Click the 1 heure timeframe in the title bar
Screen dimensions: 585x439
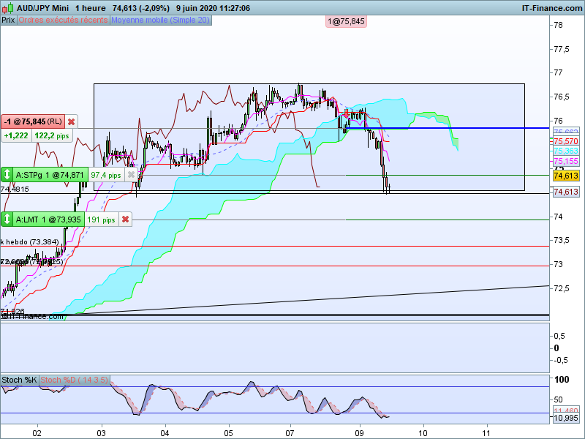click(90, 8)
